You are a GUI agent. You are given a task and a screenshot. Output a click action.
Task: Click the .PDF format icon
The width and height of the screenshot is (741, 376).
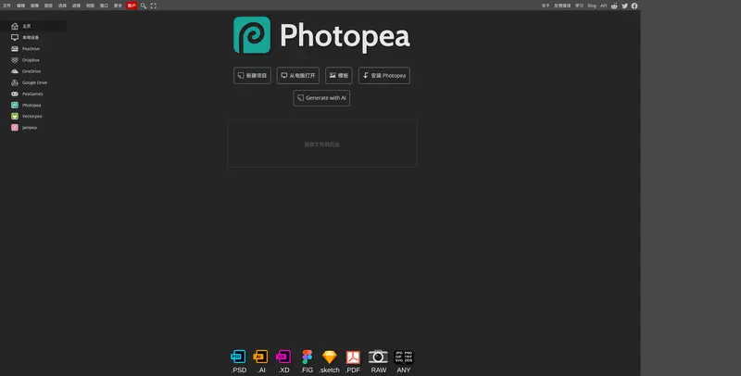(353, 361)
